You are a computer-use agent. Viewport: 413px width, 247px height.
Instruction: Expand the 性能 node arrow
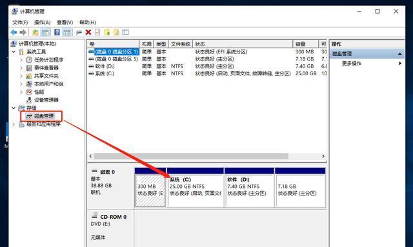(x=21, y=92)
